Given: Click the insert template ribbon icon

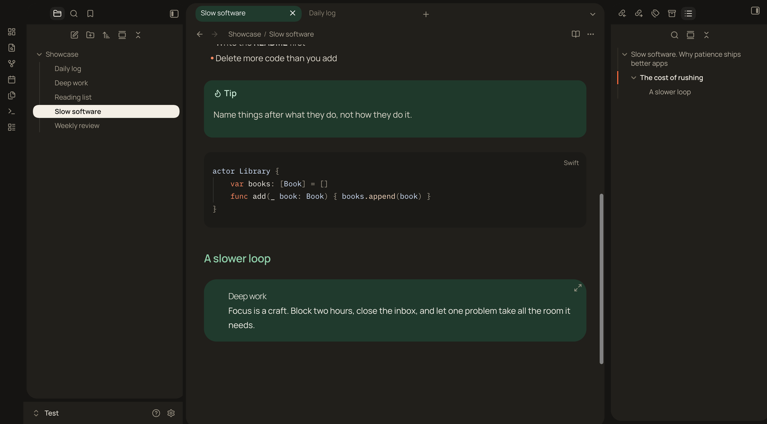Looking at the screenshot, I should click(x=12, y=95).
